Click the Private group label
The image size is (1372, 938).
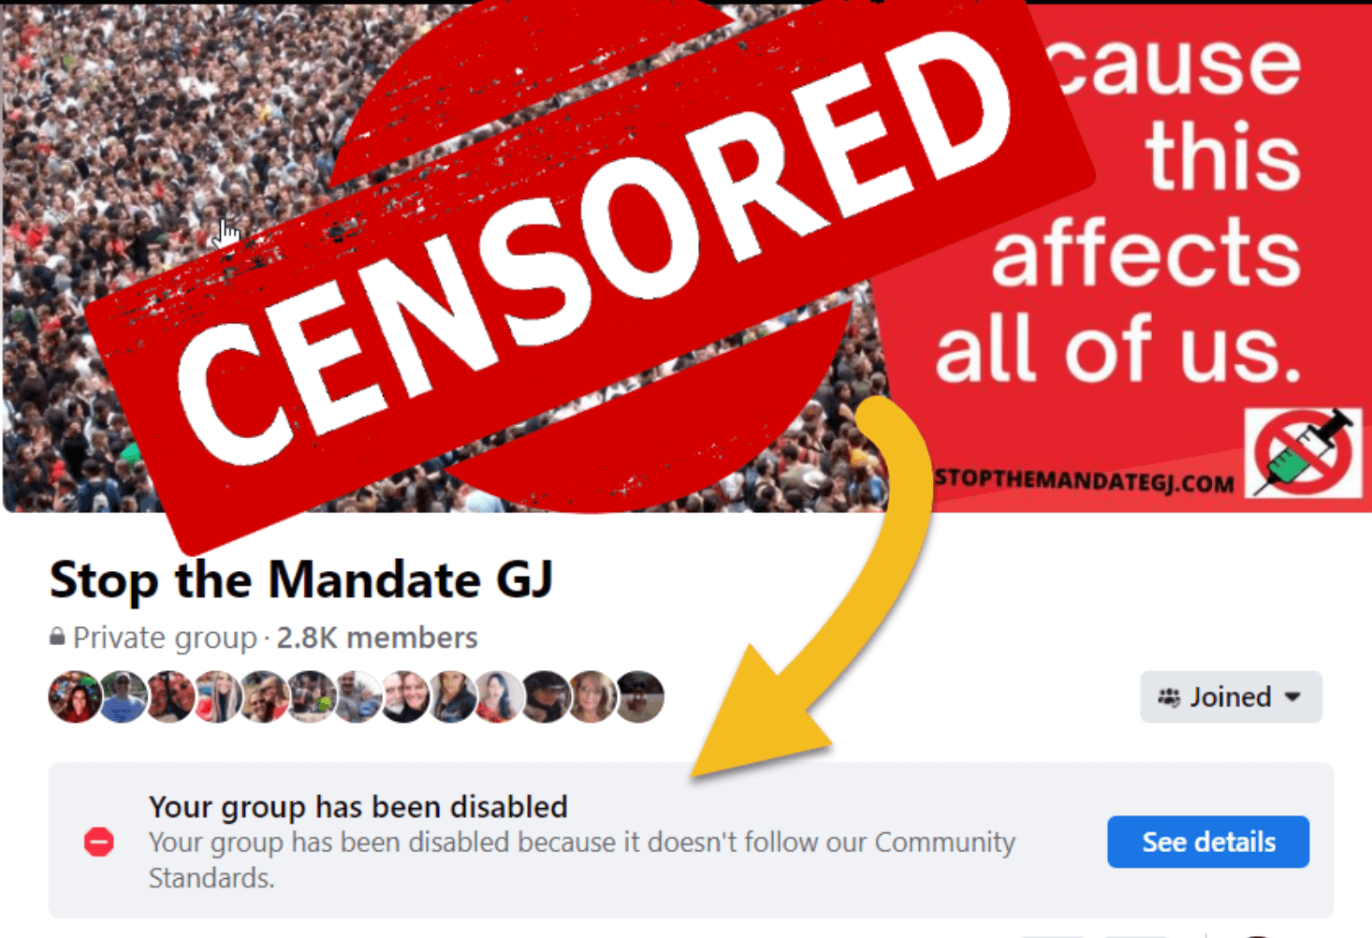(x=165, y=638)
